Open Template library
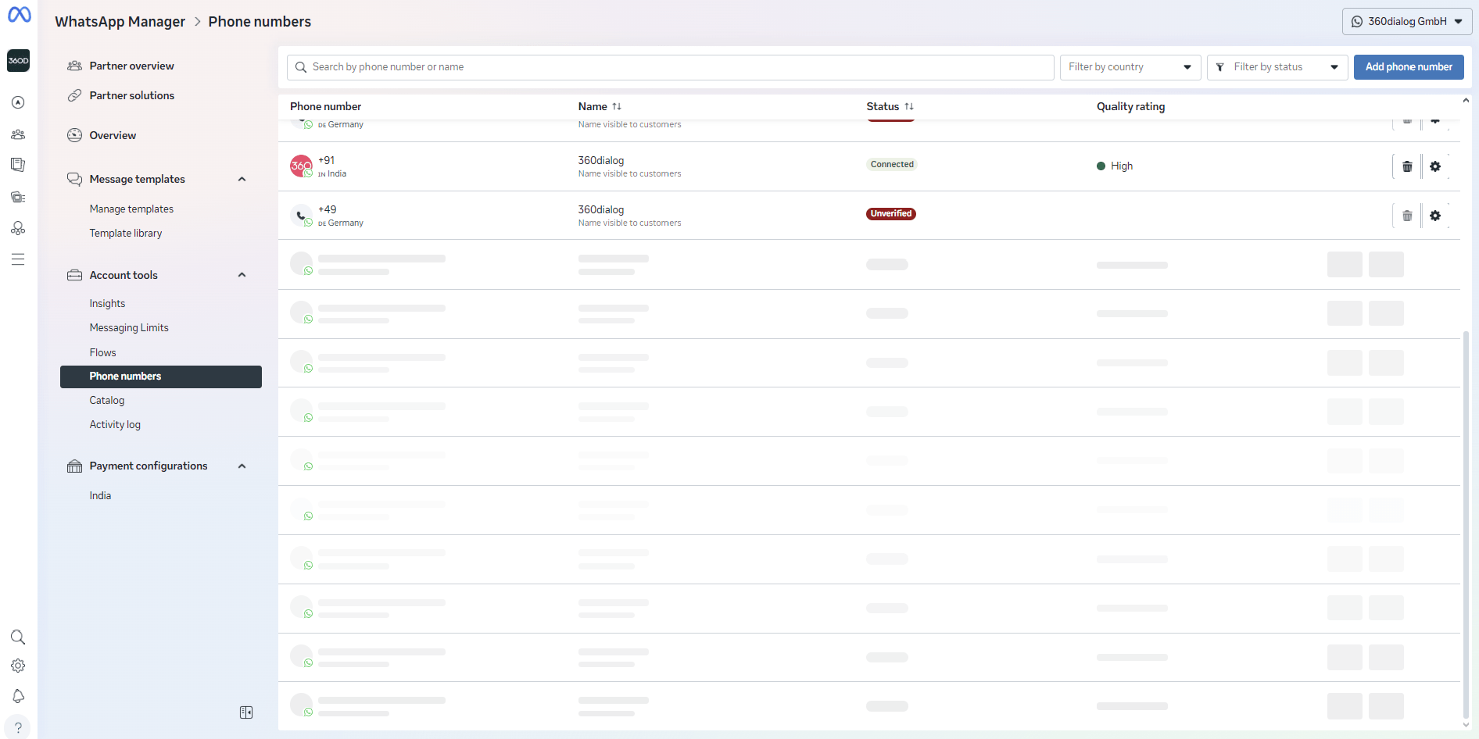The image size is (1479, 739). coord(126,233)
